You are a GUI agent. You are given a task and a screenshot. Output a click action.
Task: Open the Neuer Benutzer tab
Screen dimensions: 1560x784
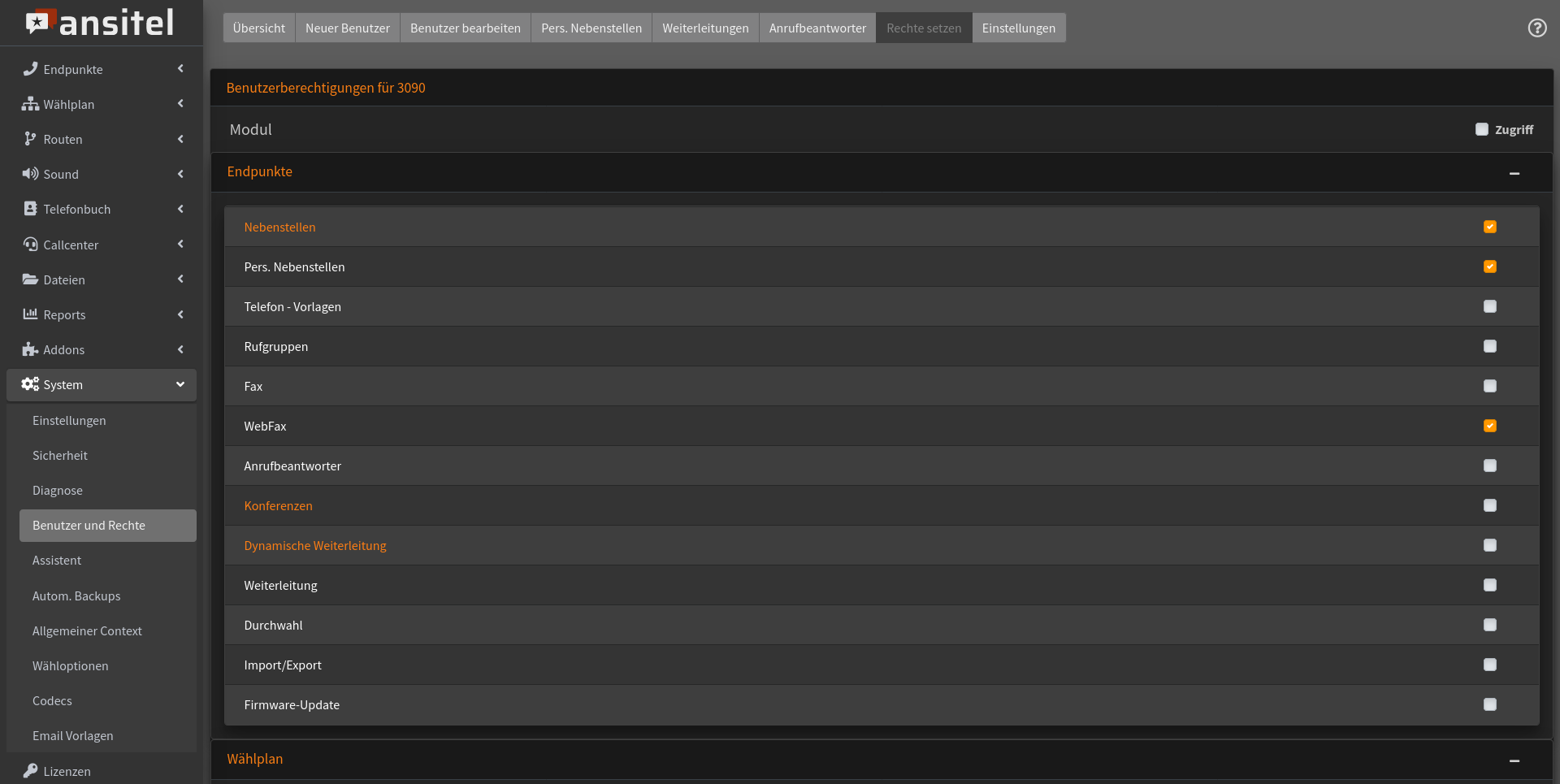coord(347,28)
